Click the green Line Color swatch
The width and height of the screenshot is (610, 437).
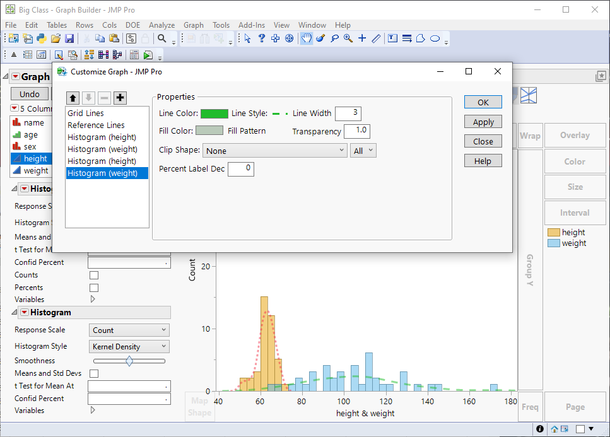[x=214, y=114]
